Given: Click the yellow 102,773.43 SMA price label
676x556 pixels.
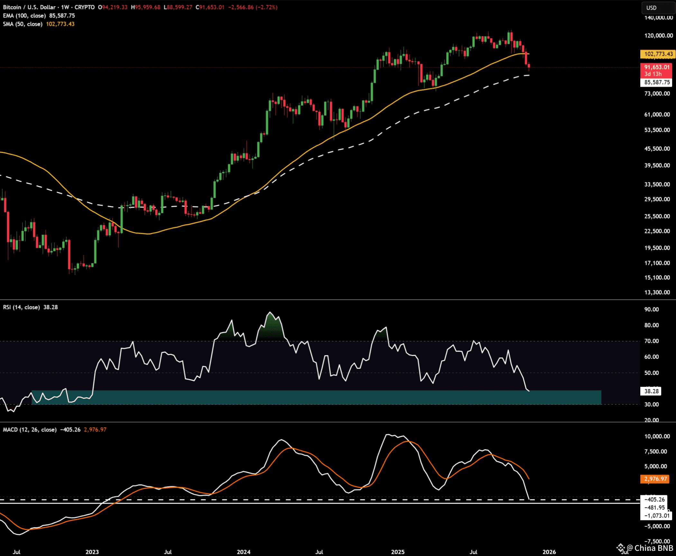Looking at the screenshot, I should click(658, 54).
